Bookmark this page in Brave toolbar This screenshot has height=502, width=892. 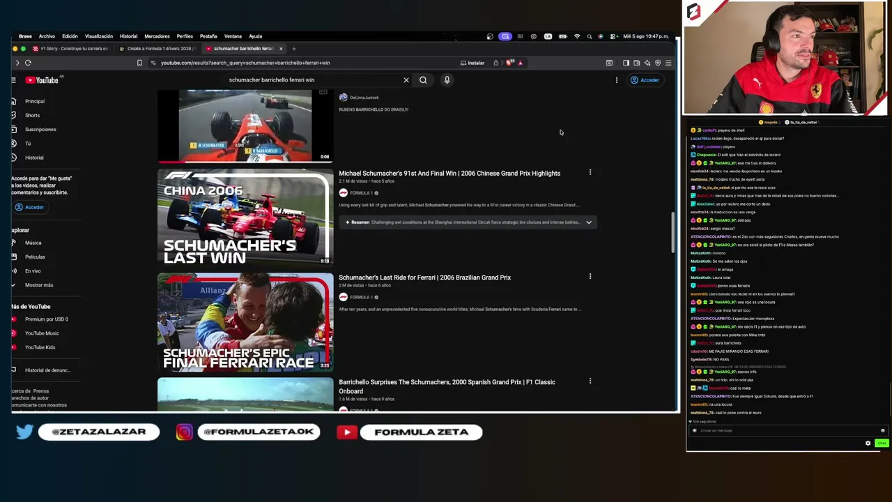click(139, 63)
